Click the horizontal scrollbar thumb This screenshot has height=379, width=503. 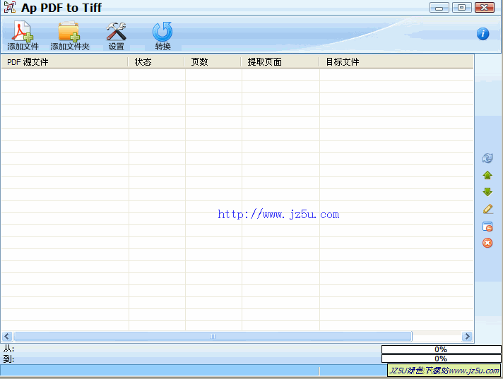(213, 337)
